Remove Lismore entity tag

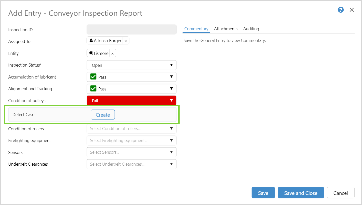[112, 54]
